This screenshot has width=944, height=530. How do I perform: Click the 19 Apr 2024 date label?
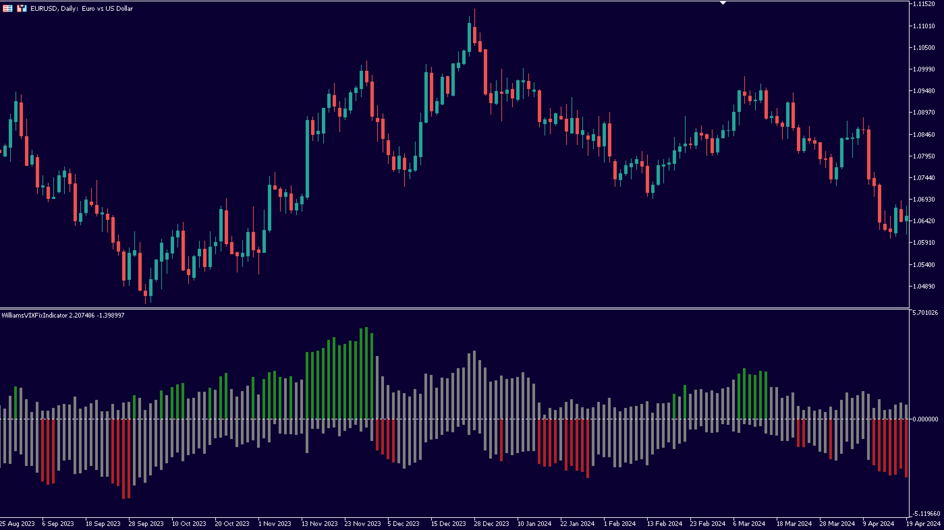[923, 523]
